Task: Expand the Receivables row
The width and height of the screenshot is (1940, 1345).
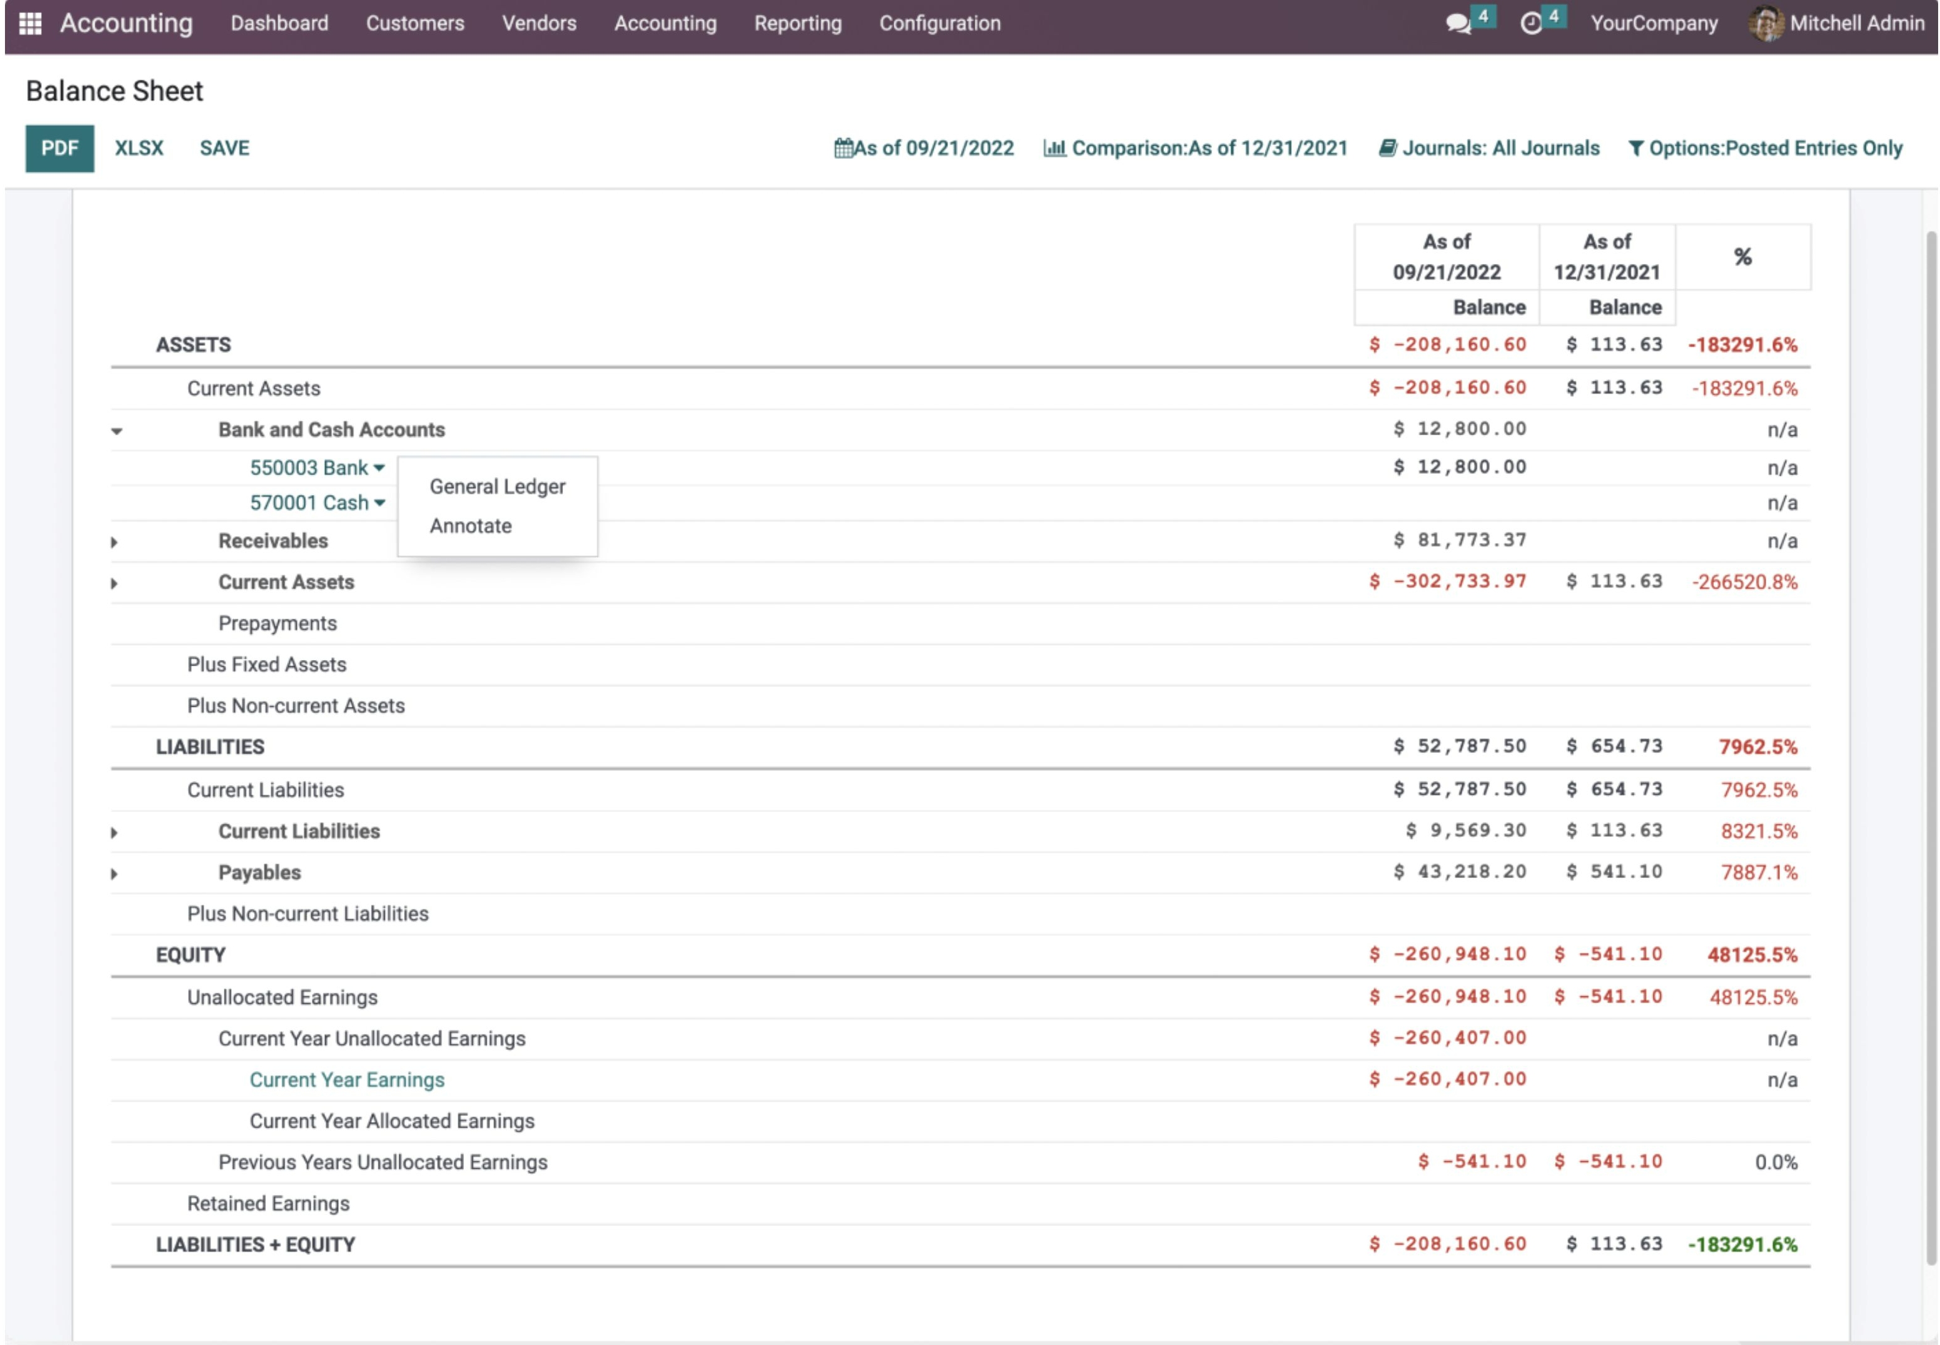Action: coord(115,542)
